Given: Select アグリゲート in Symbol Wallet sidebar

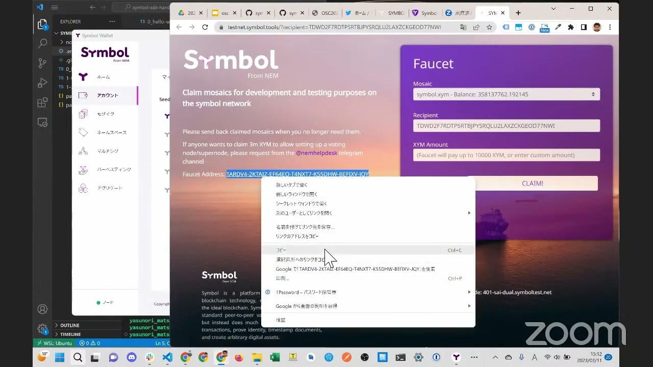Looking at the screenshot, I should click(x=105, y=188).
